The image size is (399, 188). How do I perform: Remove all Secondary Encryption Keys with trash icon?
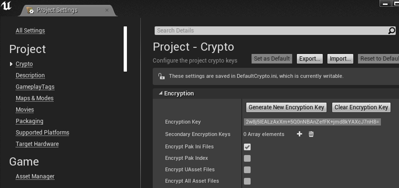311,134
